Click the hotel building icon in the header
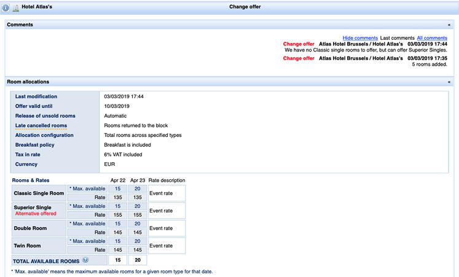 [x=15, y=8]
